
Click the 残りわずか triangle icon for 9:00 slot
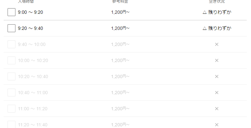pyautogui.click(x=205, y=12)
